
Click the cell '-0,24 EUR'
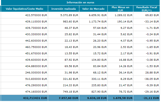tap(146, 34)
